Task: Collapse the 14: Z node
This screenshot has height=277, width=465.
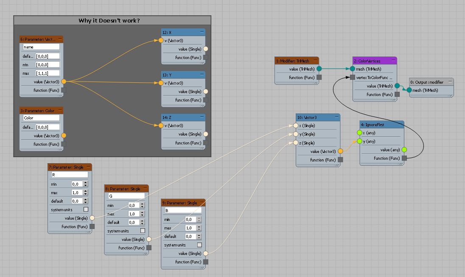Action: (202, 117)
